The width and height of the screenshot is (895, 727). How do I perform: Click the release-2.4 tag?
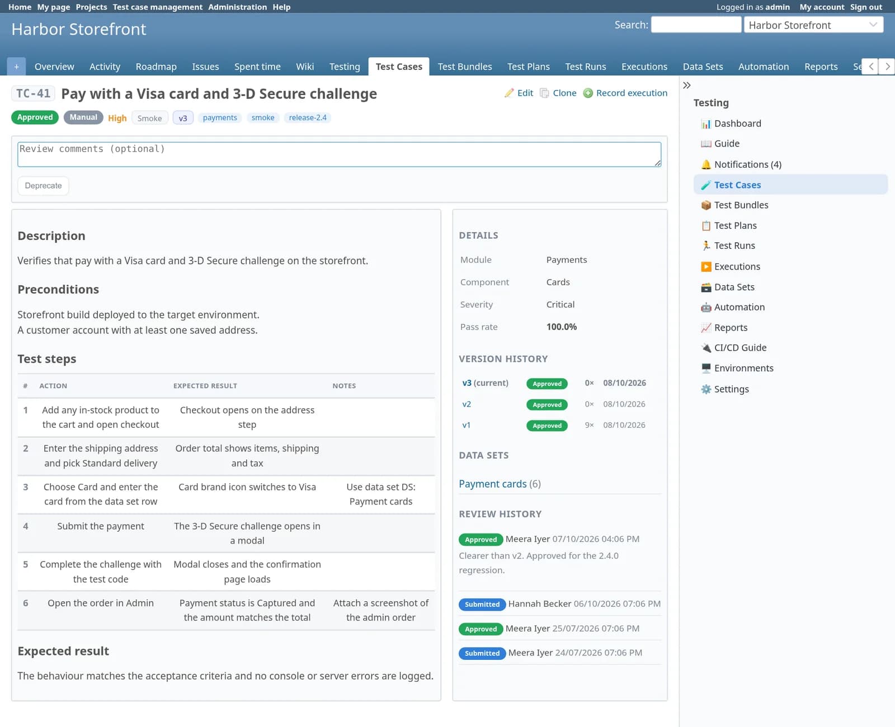click(x=308, y=117)
